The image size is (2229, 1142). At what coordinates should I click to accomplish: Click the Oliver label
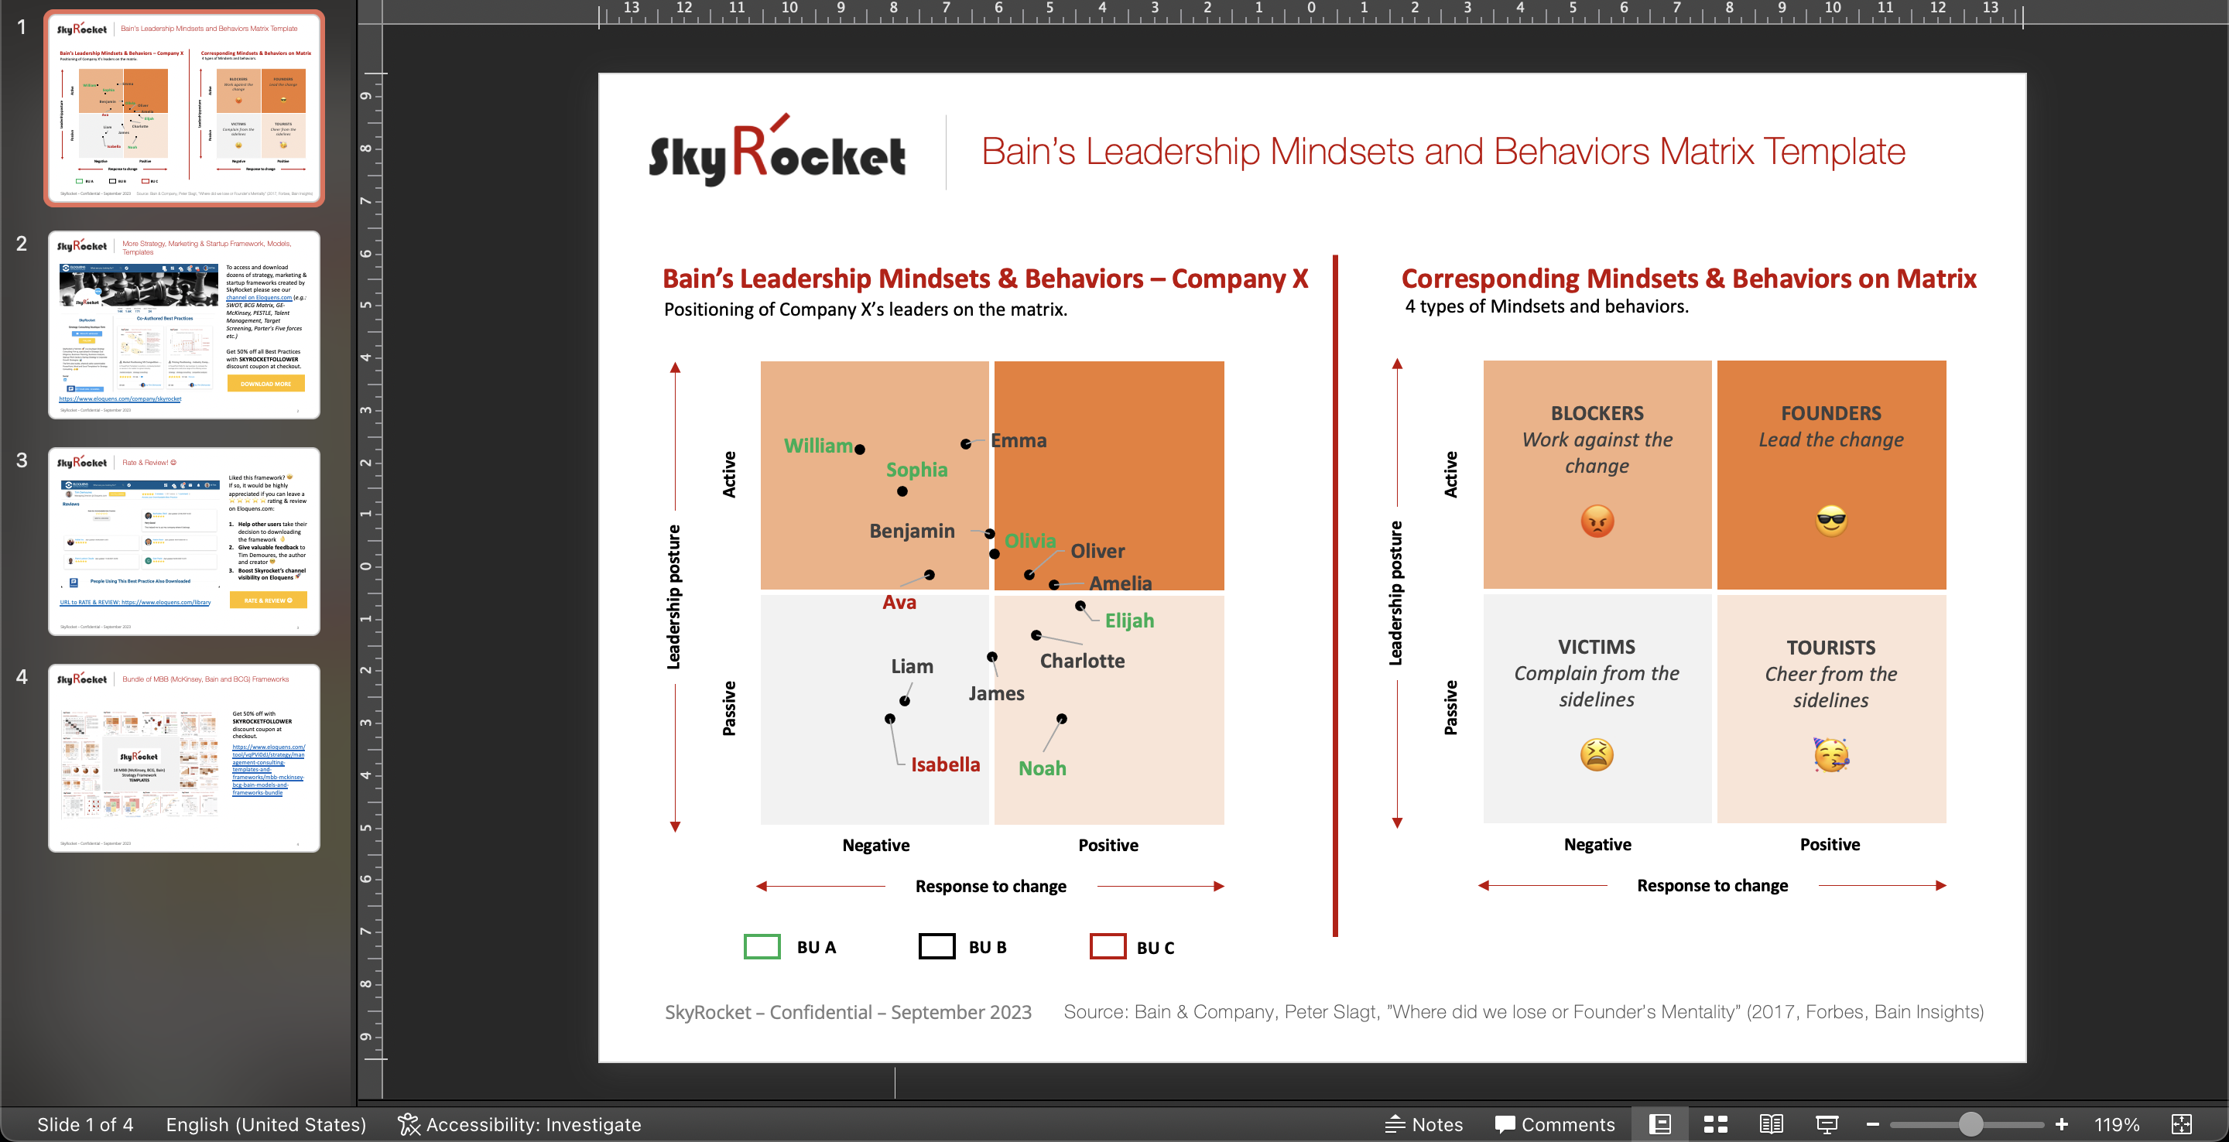click(x=1097, y=551)
